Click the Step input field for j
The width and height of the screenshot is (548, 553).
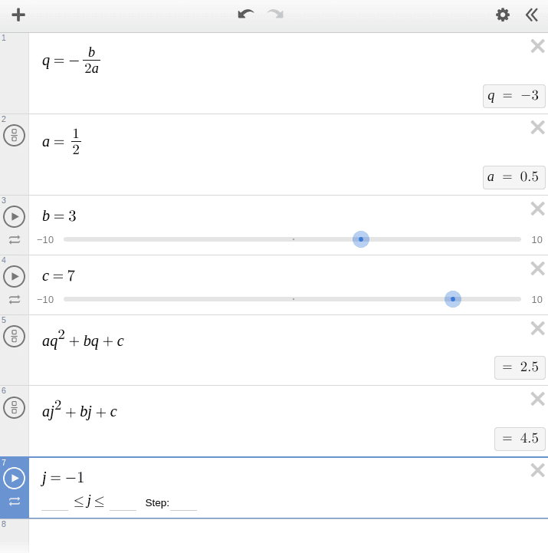(x=184, y=503)
